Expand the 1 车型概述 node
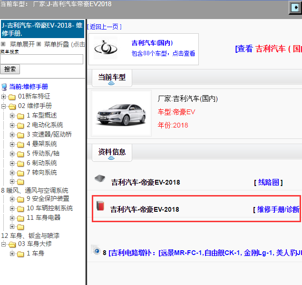302x285 pixels. pyautogui.click(x=12, y=116)
